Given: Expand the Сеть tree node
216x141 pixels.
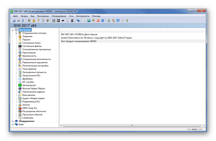Looking at the screenshot, I should (x=13, y=125).
